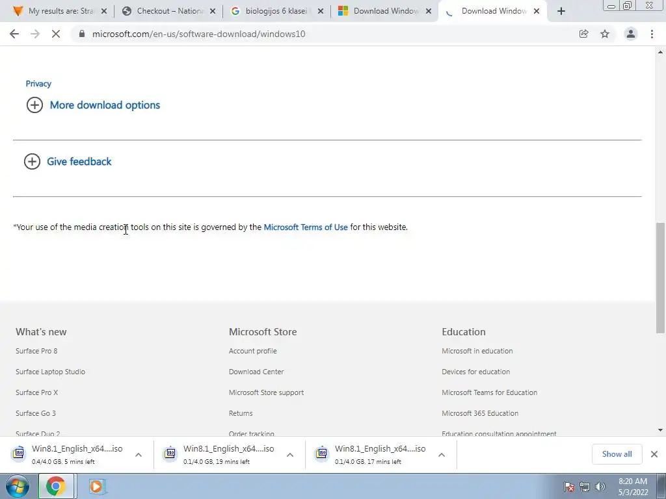This screenshot has width=666, height=499.
Task: Open second ISO download, 19 mins left
Action: (220, 454)
